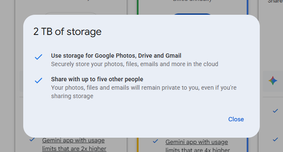
Task: Click the checkmark next to the 4x higher link
Action: point(155,141)
